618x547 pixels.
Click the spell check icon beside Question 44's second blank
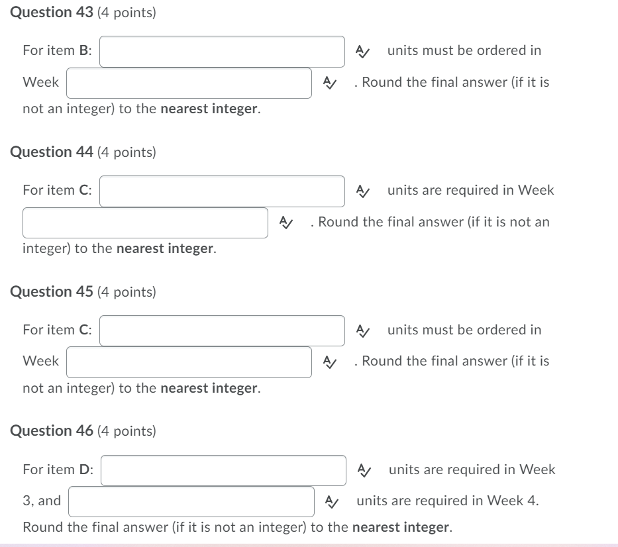[285, 222]
